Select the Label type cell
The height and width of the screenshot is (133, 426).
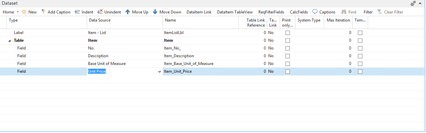click(x=47, y=33)
